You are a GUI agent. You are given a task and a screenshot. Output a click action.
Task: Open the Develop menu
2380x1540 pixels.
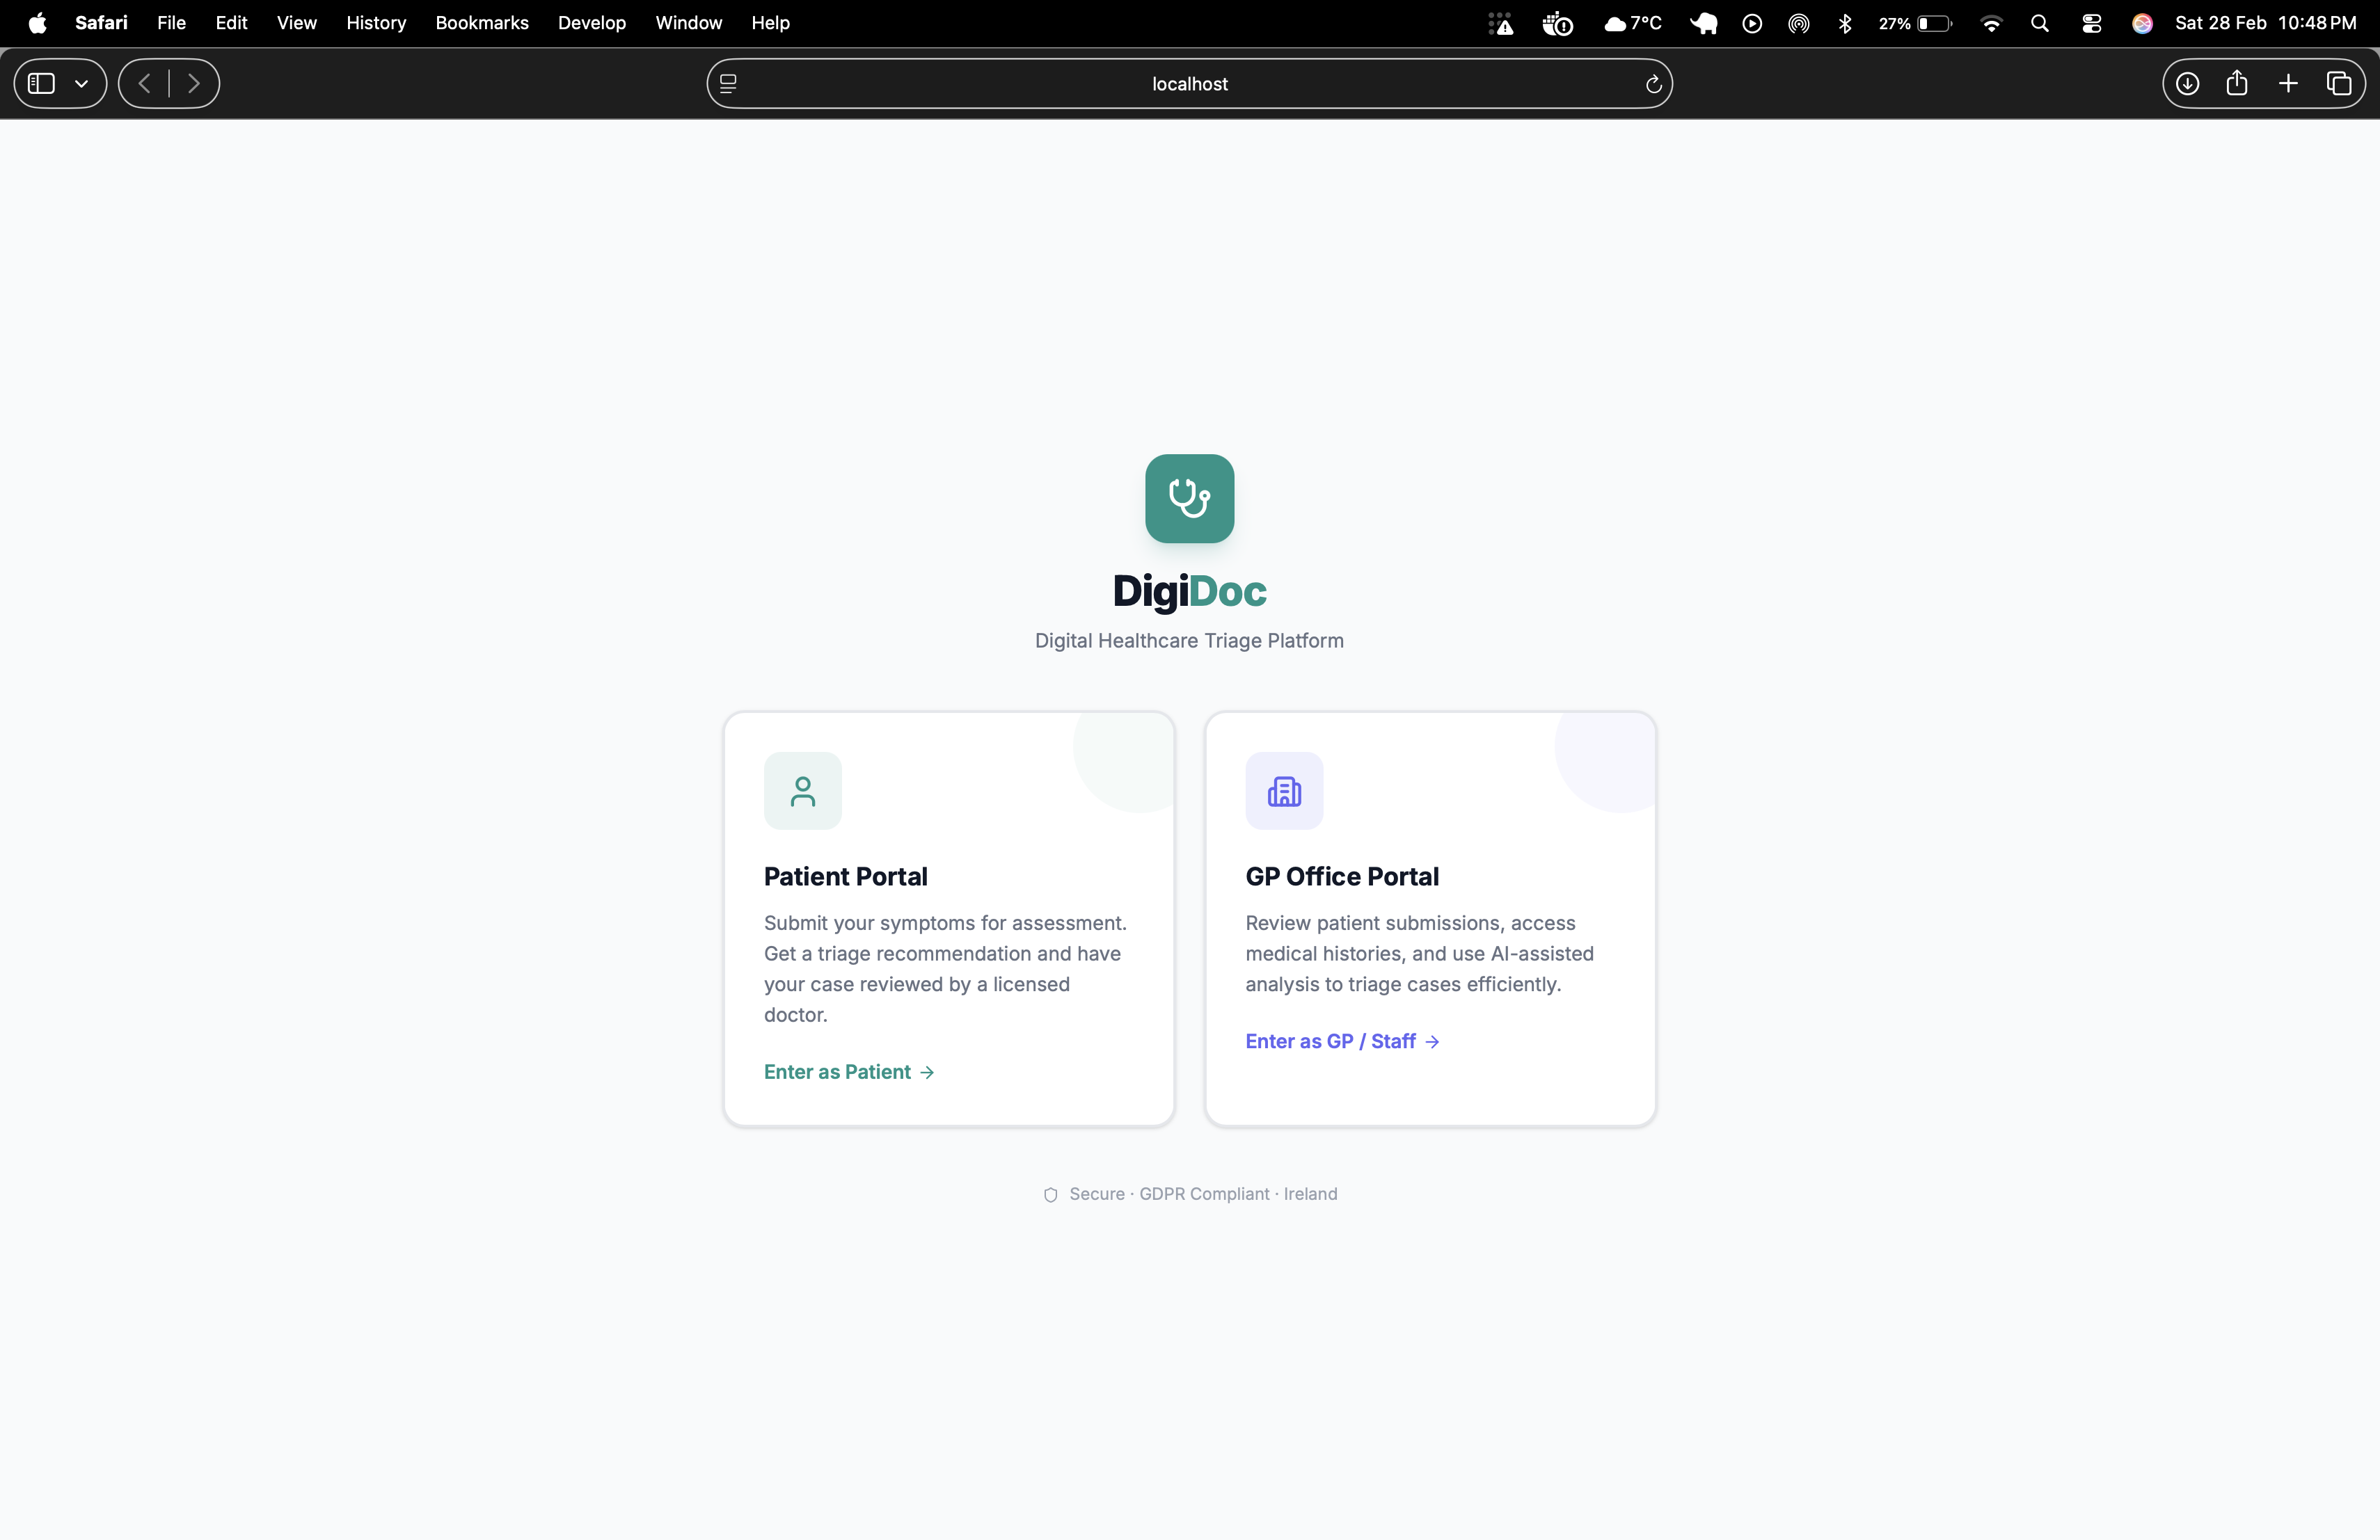pos(591,23)
